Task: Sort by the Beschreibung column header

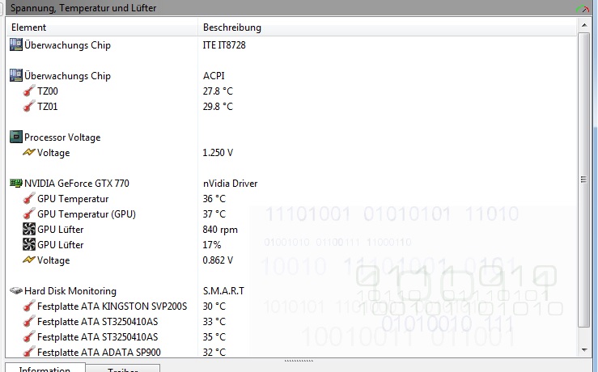Action: coord(387,27)
